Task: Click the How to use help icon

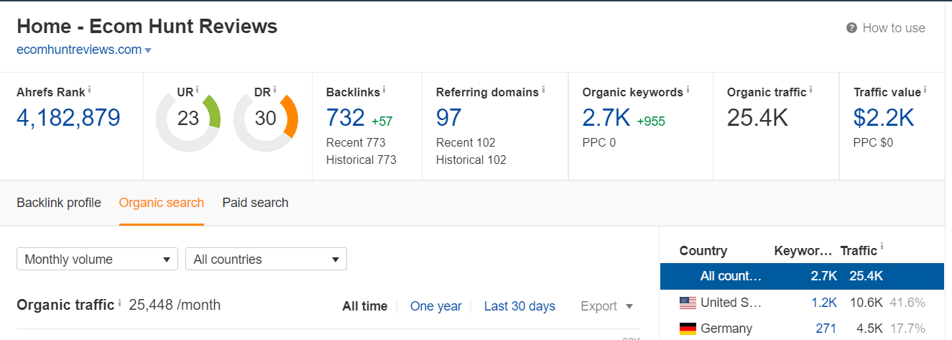Action: click(851, 28)
